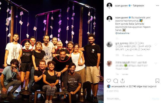This screenshot has width=161, height=103.
Task: Open the first blurred commenter's avatar
Action: pyautogui.click(x=109, y=44)
